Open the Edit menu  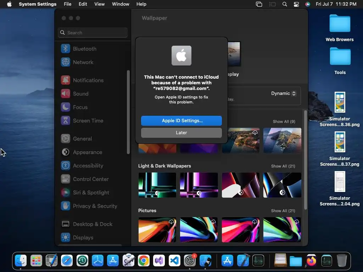[83, 4]
